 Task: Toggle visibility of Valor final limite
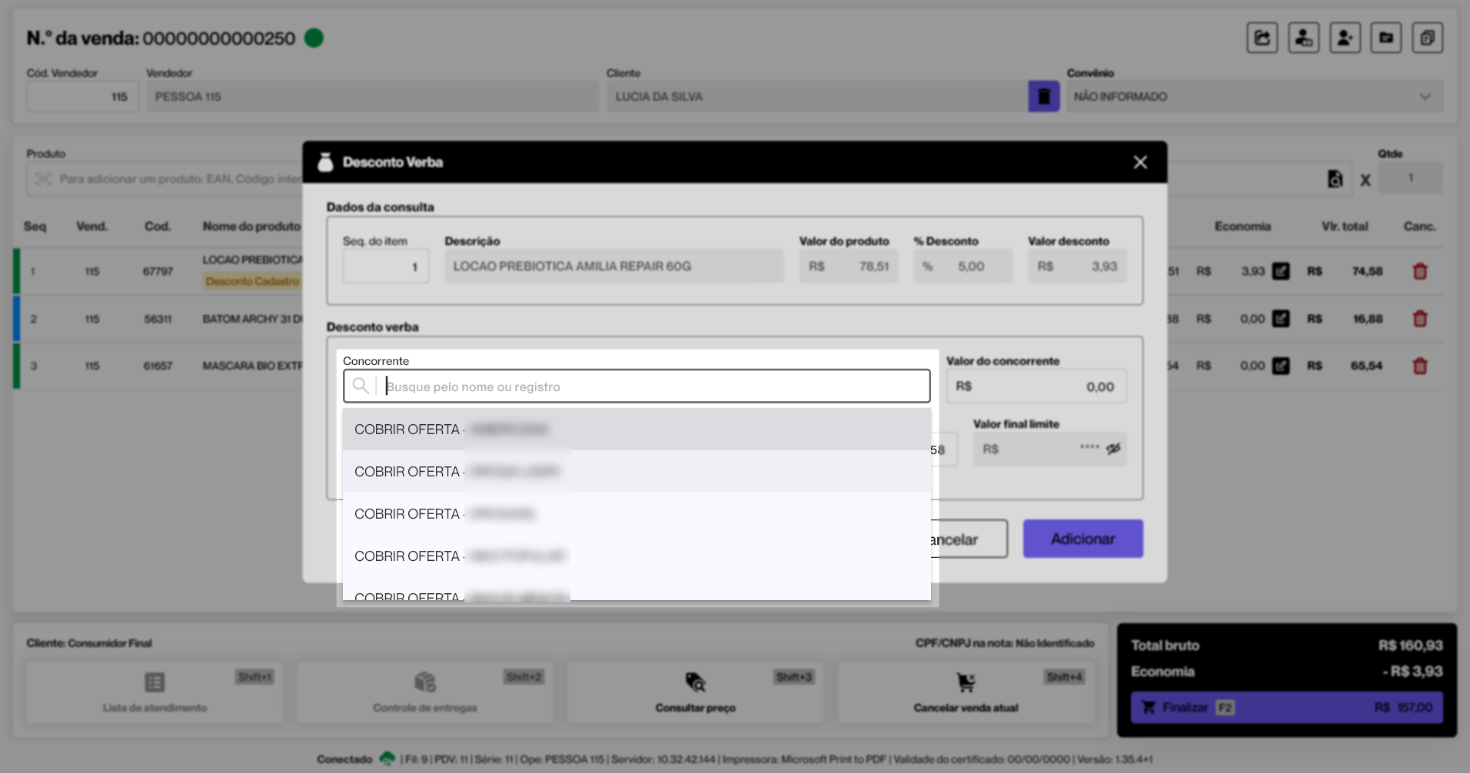(x=1113, y=449)
